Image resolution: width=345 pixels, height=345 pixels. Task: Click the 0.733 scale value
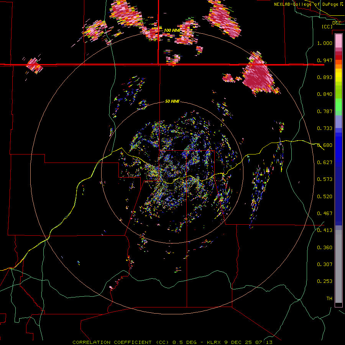[x=325, y=128]
